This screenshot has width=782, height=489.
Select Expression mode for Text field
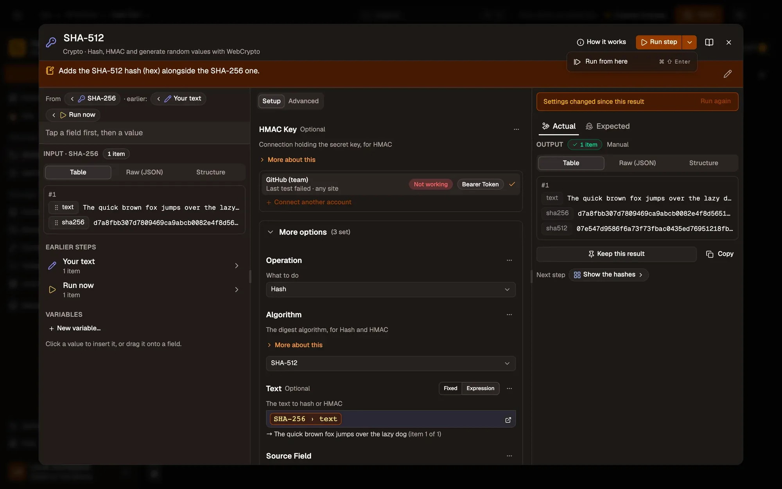point(480,388)
